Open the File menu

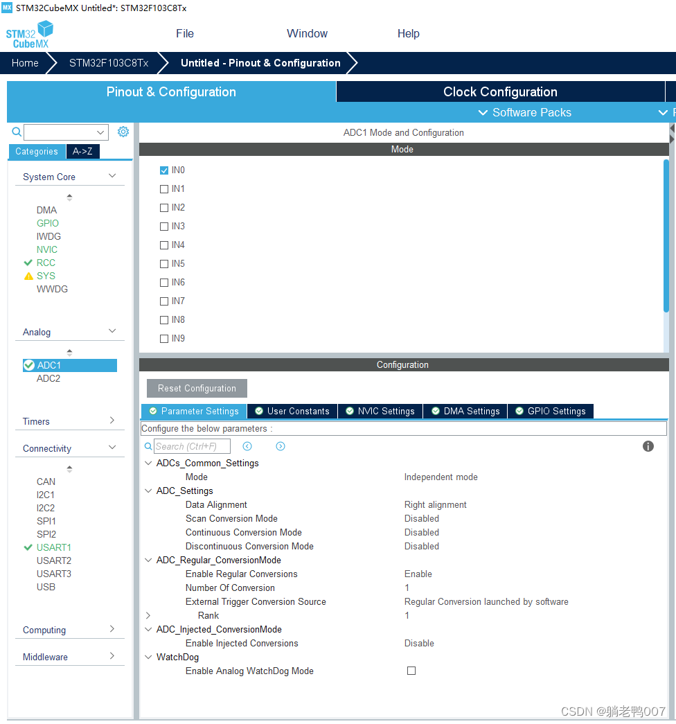[185, 34]
